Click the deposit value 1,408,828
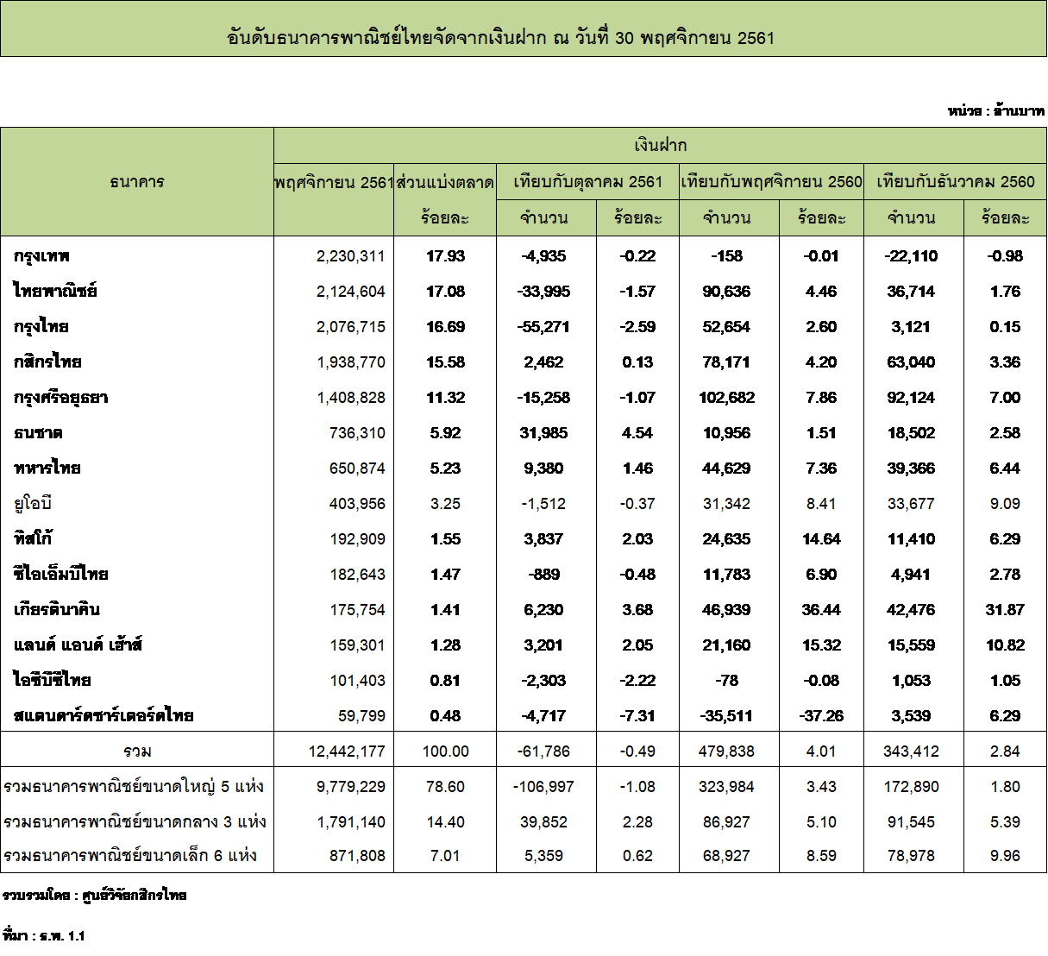This screenshot has height=956, width=1048. 350,398
